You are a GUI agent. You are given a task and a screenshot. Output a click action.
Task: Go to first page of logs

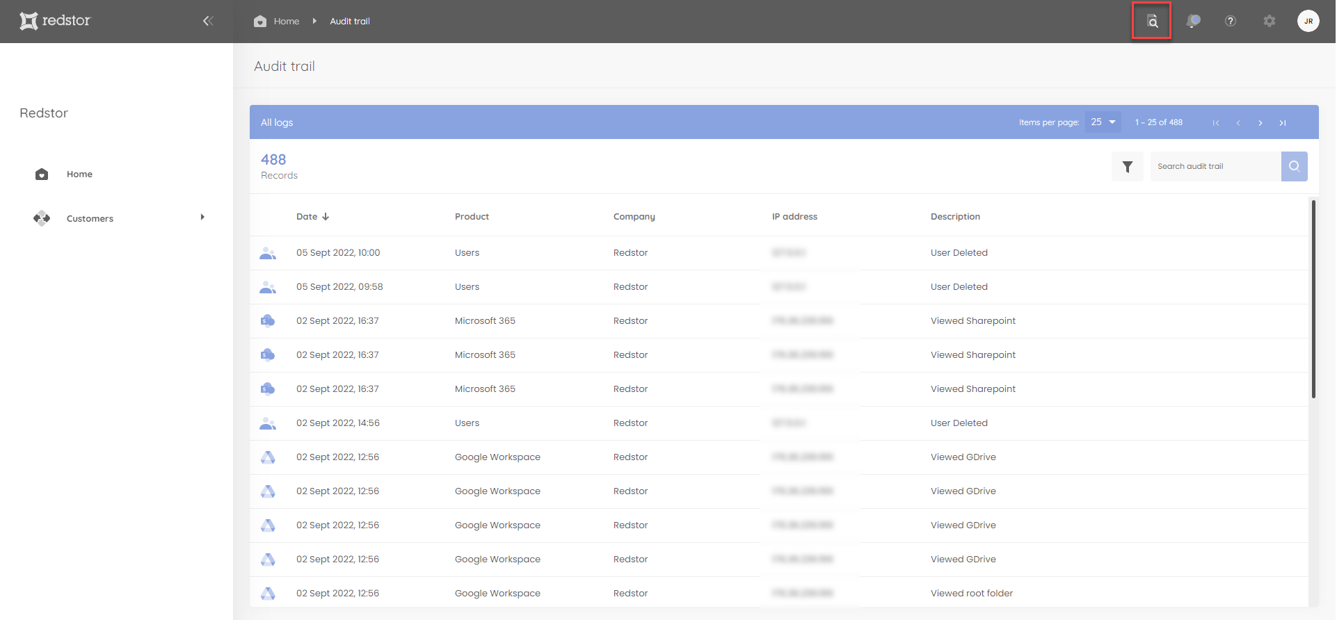click(x=1216, y=122)
